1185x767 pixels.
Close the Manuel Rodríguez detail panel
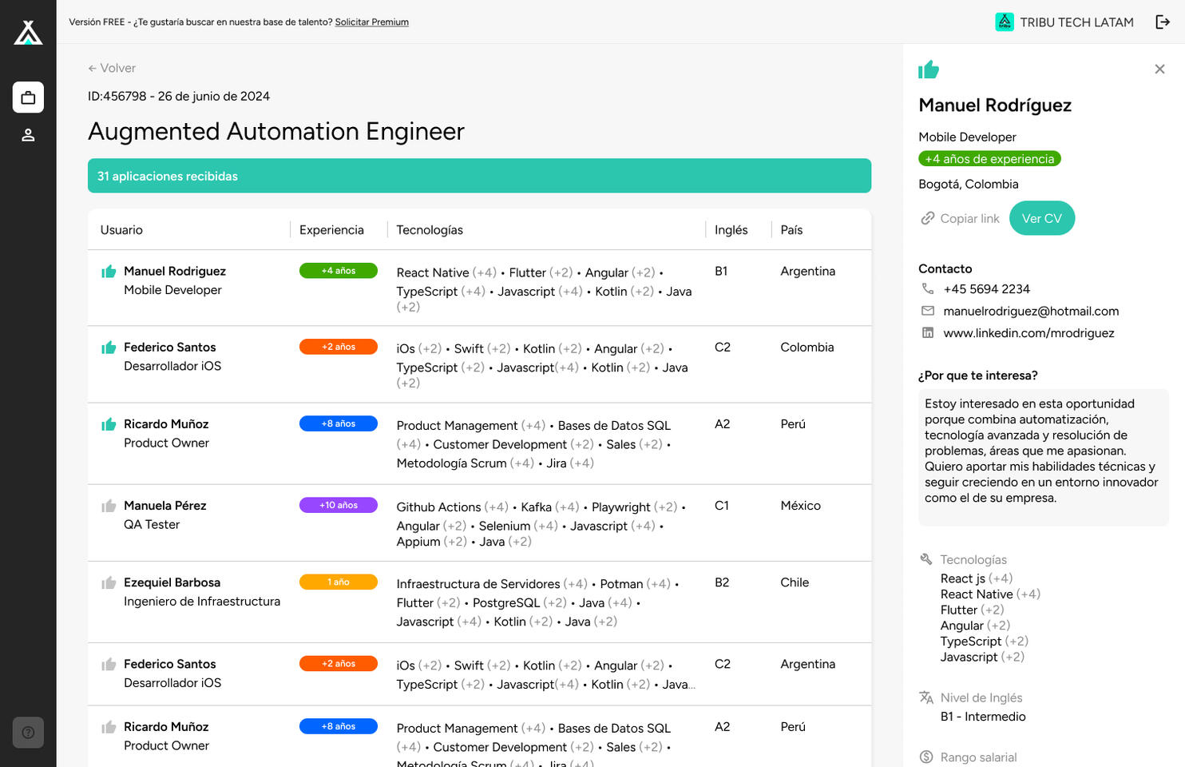[1159, 70]
